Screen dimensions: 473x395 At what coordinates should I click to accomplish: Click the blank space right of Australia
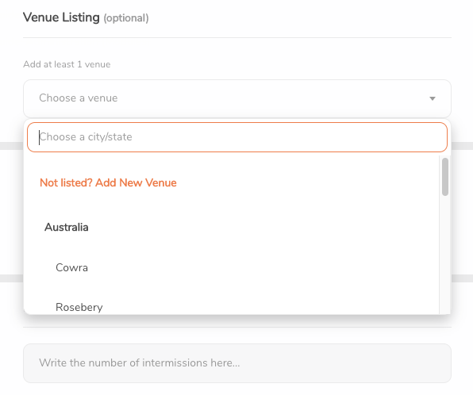263,227
